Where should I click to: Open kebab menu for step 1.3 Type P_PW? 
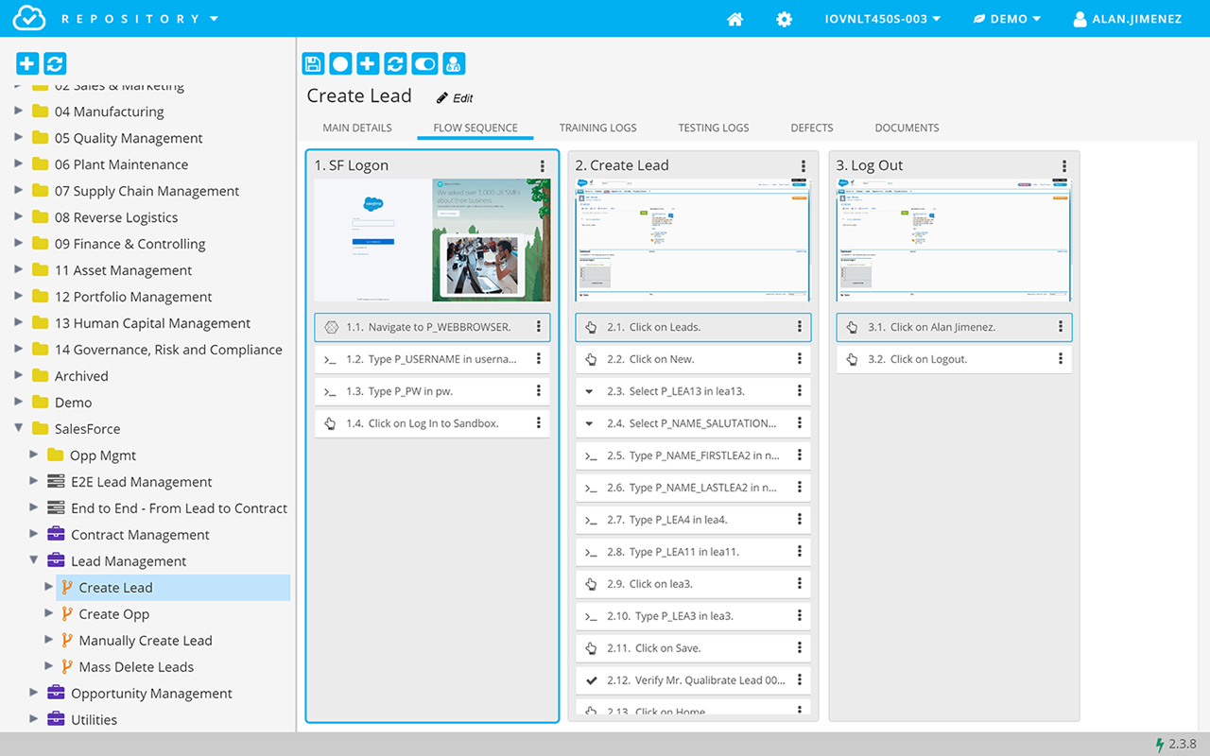click(x=539, y=391)
